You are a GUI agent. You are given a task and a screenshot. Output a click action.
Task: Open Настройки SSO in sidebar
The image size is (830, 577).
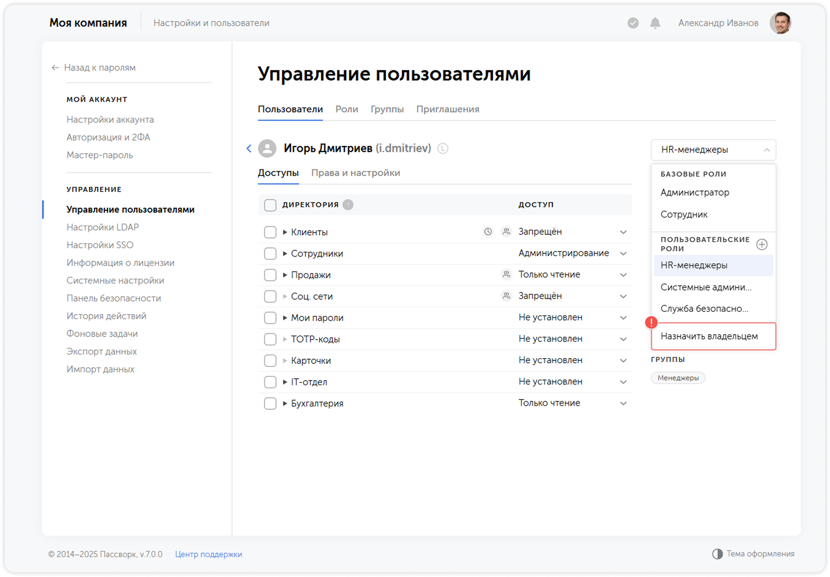(100, 245)
